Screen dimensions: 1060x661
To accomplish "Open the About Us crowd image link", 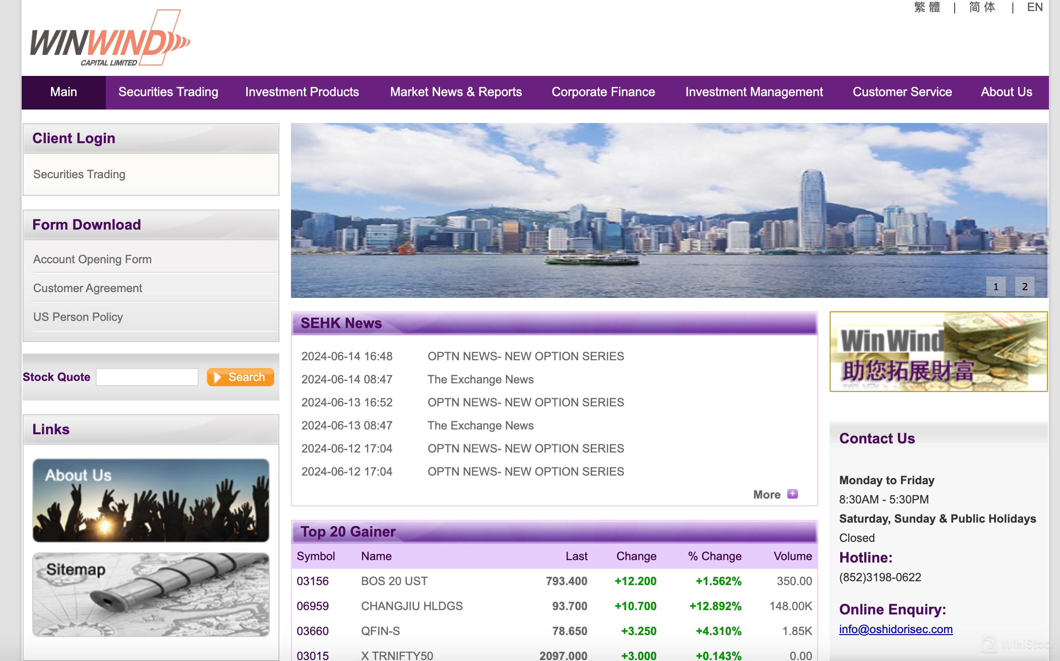I will [x=151, y=500].
